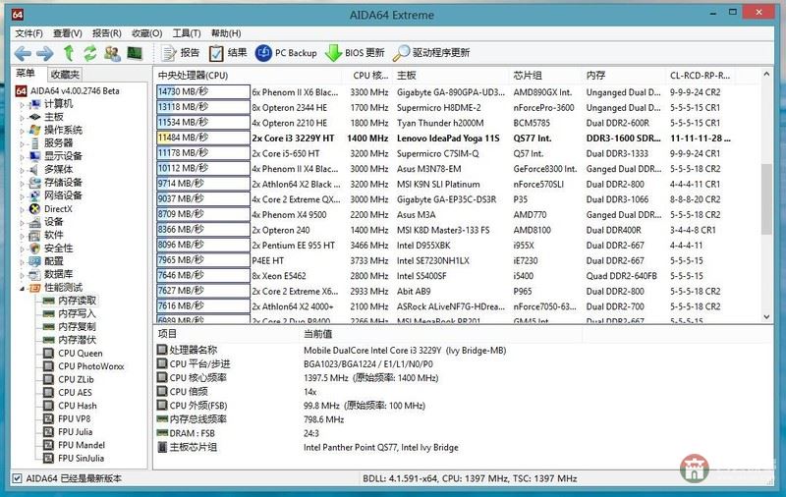
Task: Select the 2x Core i3 3229Y HT row
Action: pos(445,138)
